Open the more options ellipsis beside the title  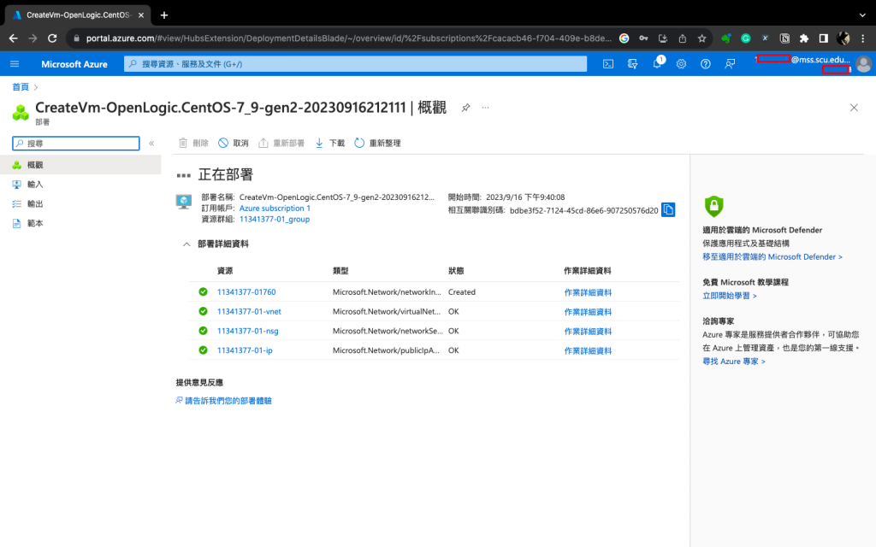click(x=485, y=108)
